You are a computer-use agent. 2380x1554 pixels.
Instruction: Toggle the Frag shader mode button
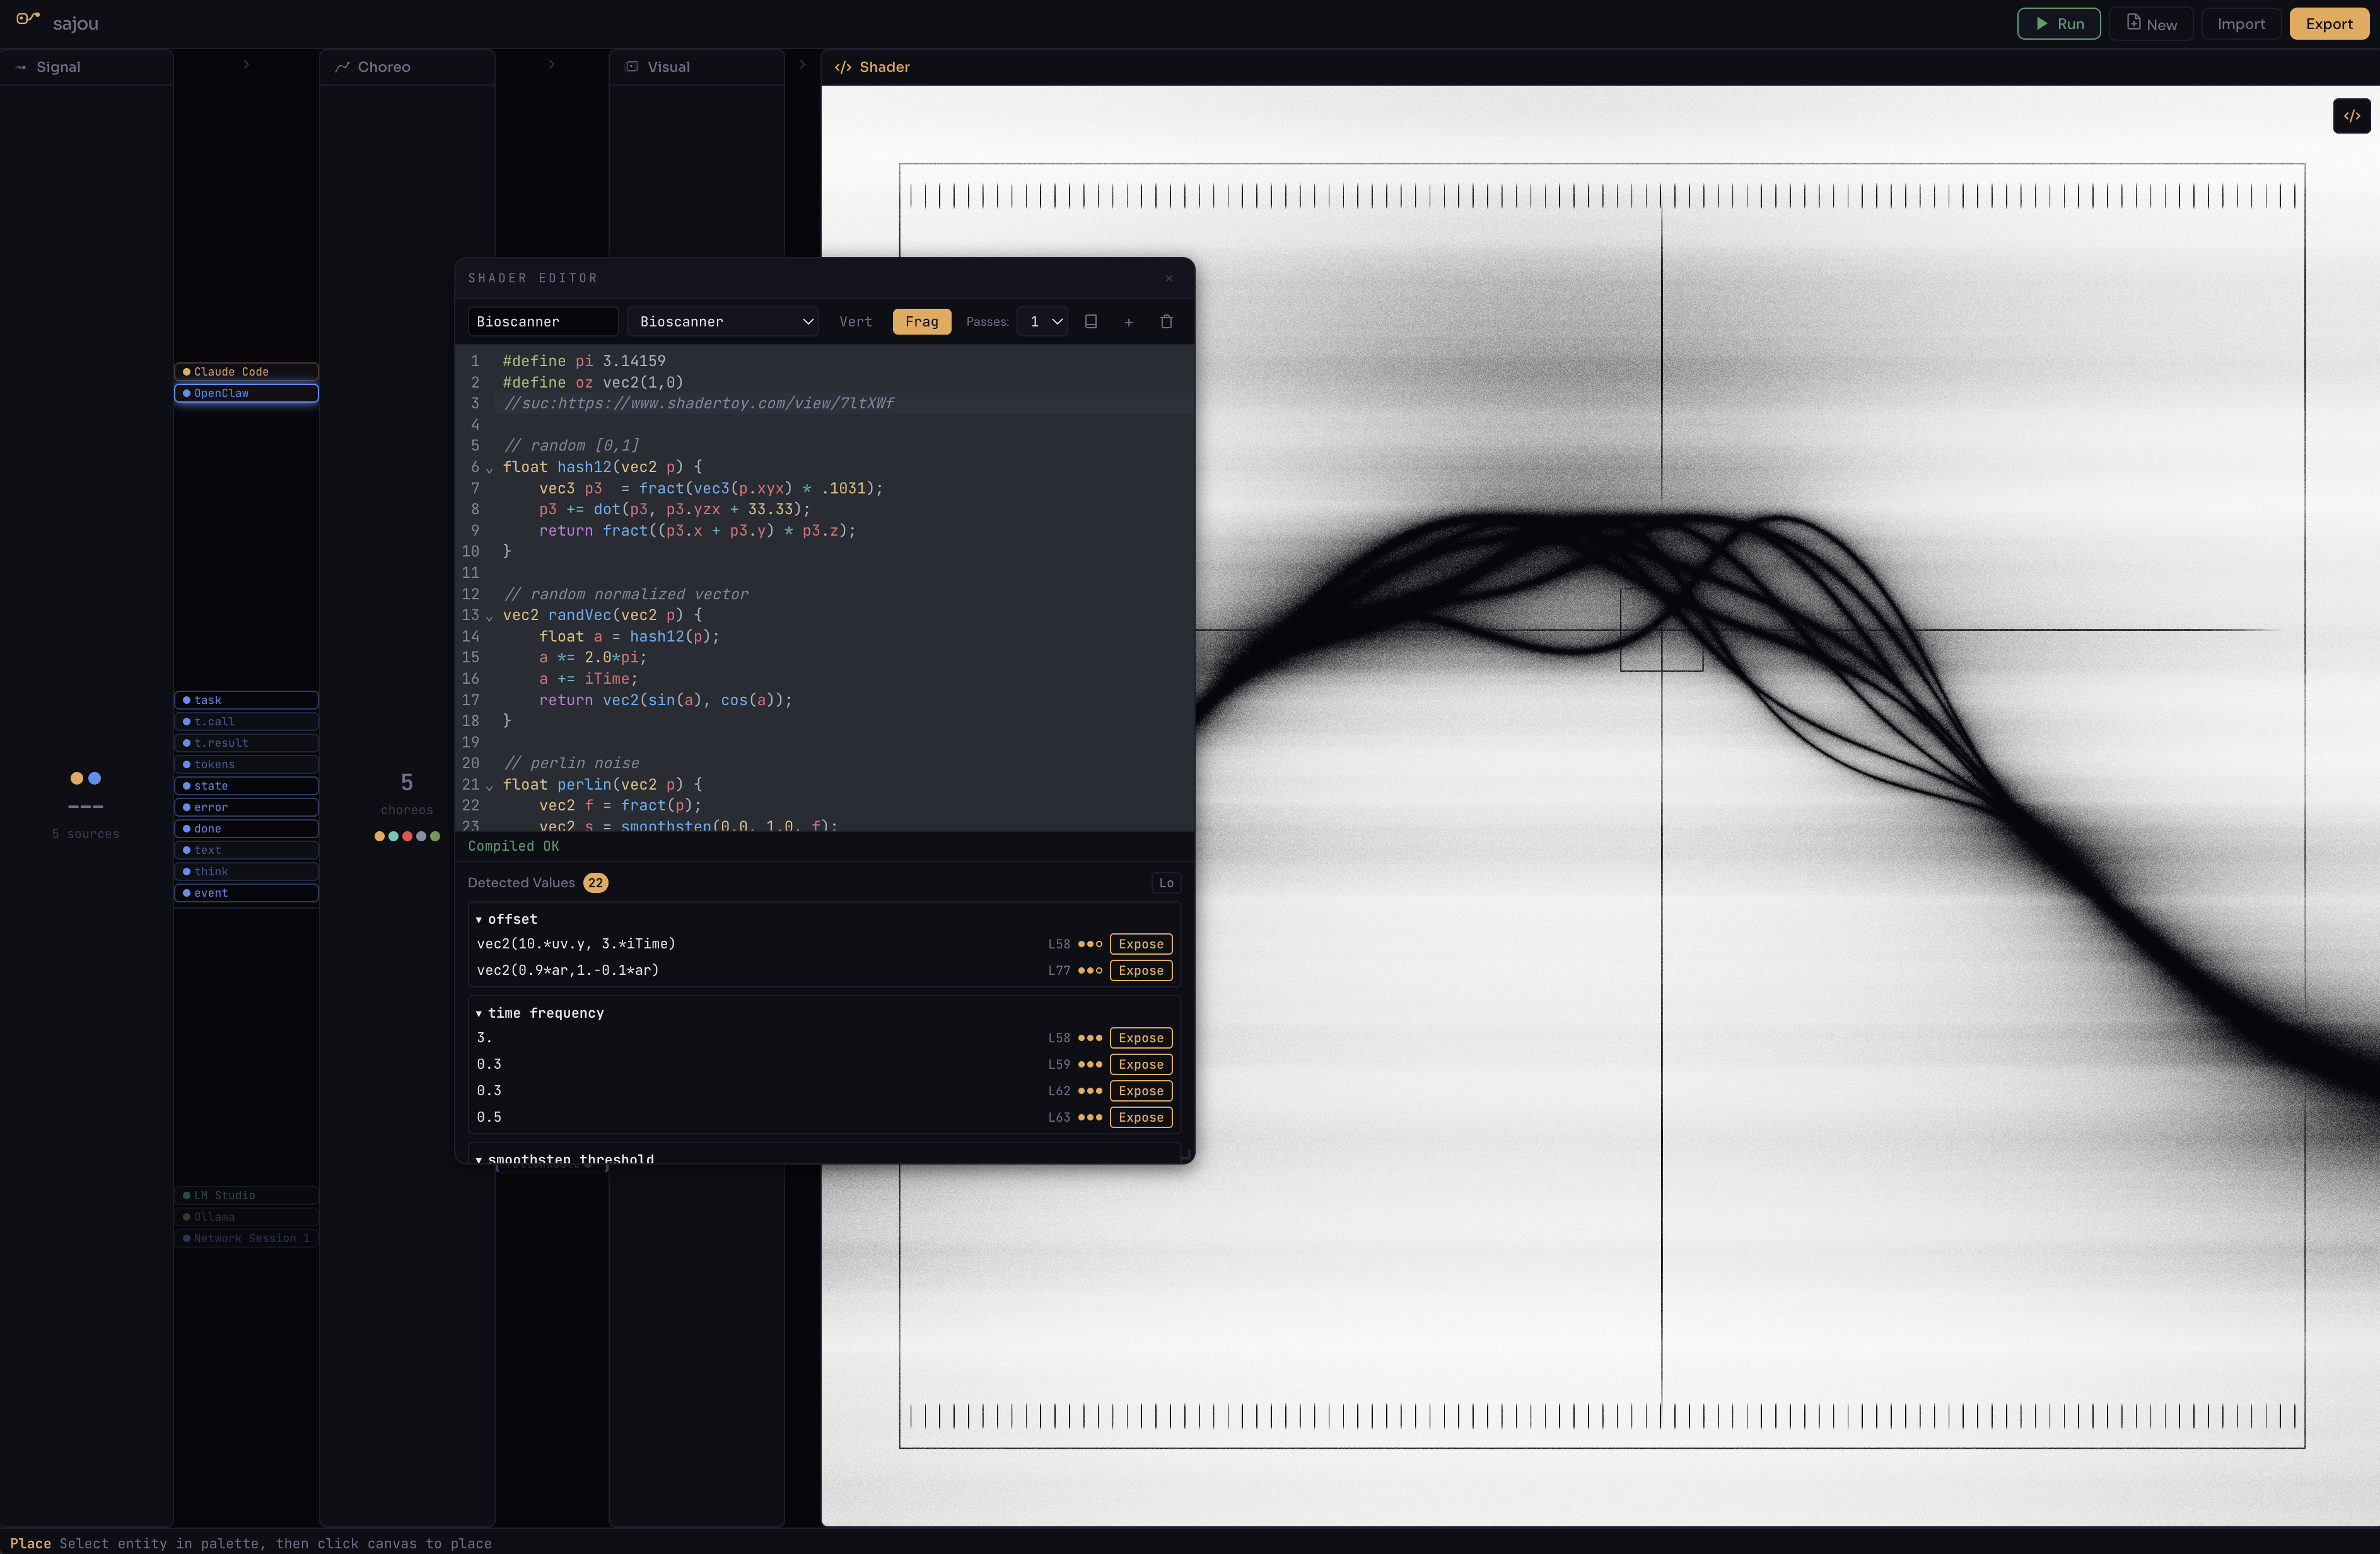point(920,321)
